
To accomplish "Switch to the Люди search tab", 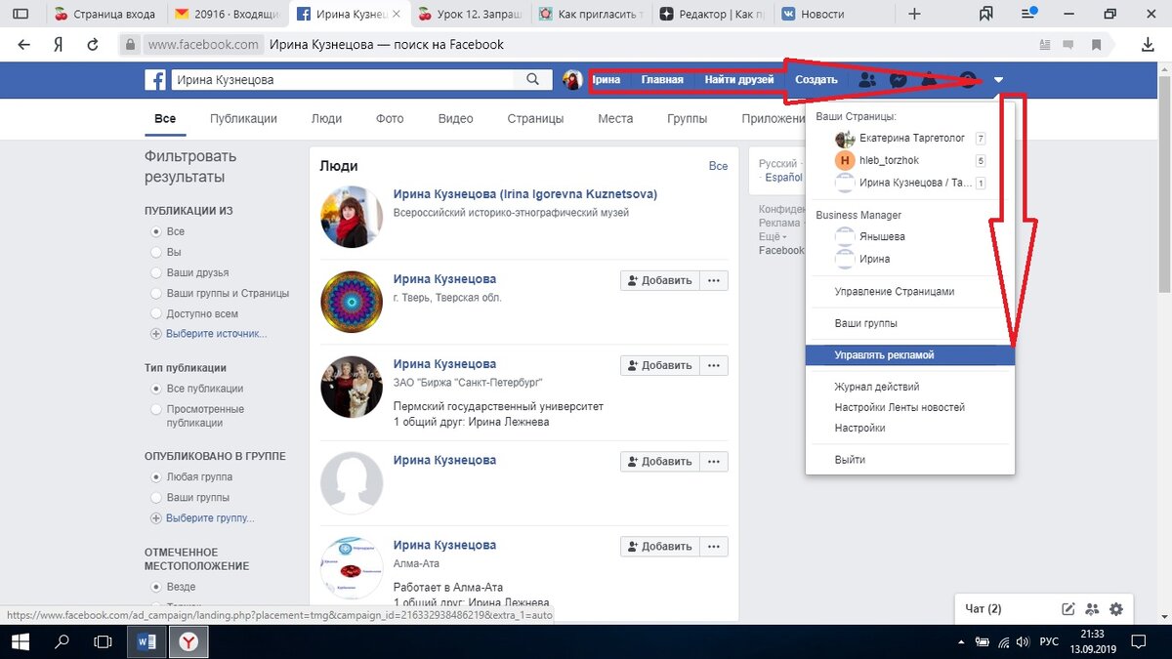I will point(326,118).
